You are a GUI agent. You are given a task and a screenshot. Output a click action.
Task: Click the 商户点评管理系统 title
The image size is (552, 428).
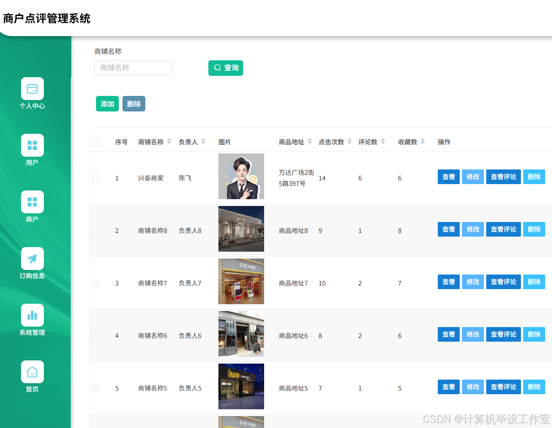47,19
